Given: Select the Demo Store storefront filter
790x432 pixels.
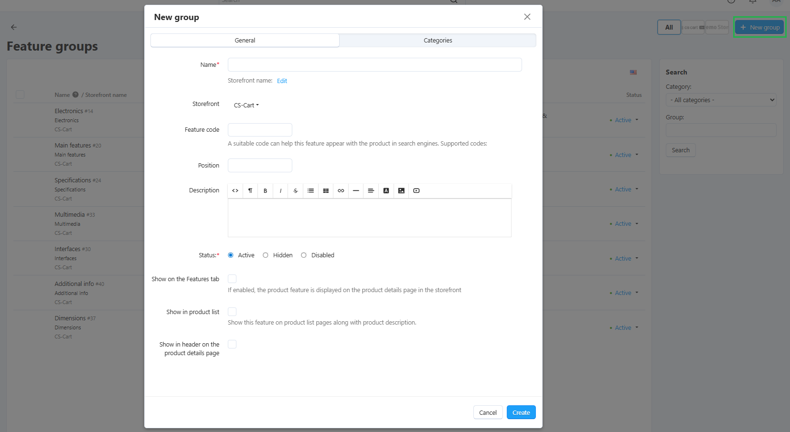Looking at the screenshot, I should coord(717,27).
